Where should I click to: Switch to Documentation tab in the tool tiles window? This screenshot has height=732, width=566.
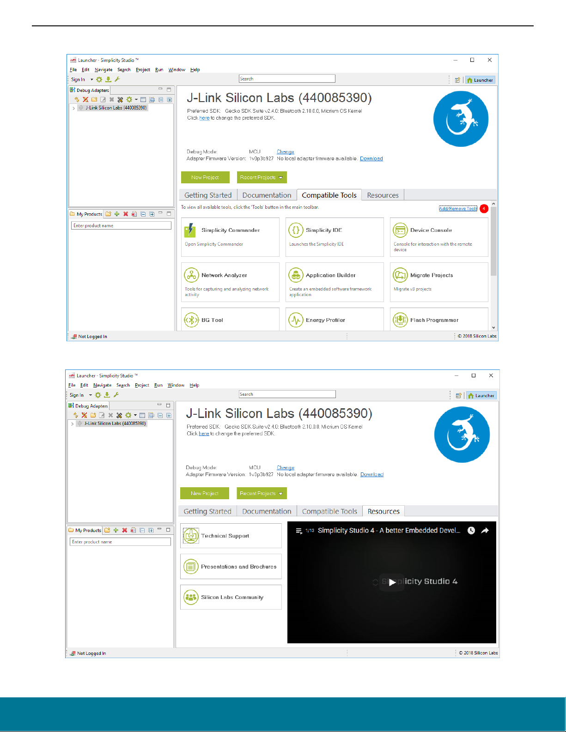tap(267, 195)
